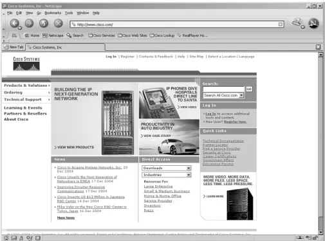Open the Site Map link
Screen dimensions: 325x241
coord(196,57)
